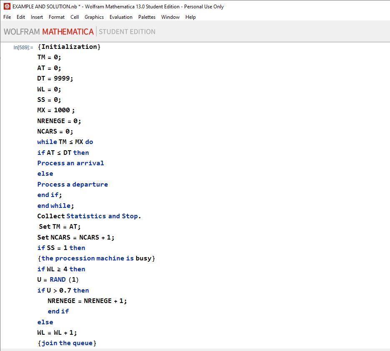Click the TM = 0; code line

48,57
